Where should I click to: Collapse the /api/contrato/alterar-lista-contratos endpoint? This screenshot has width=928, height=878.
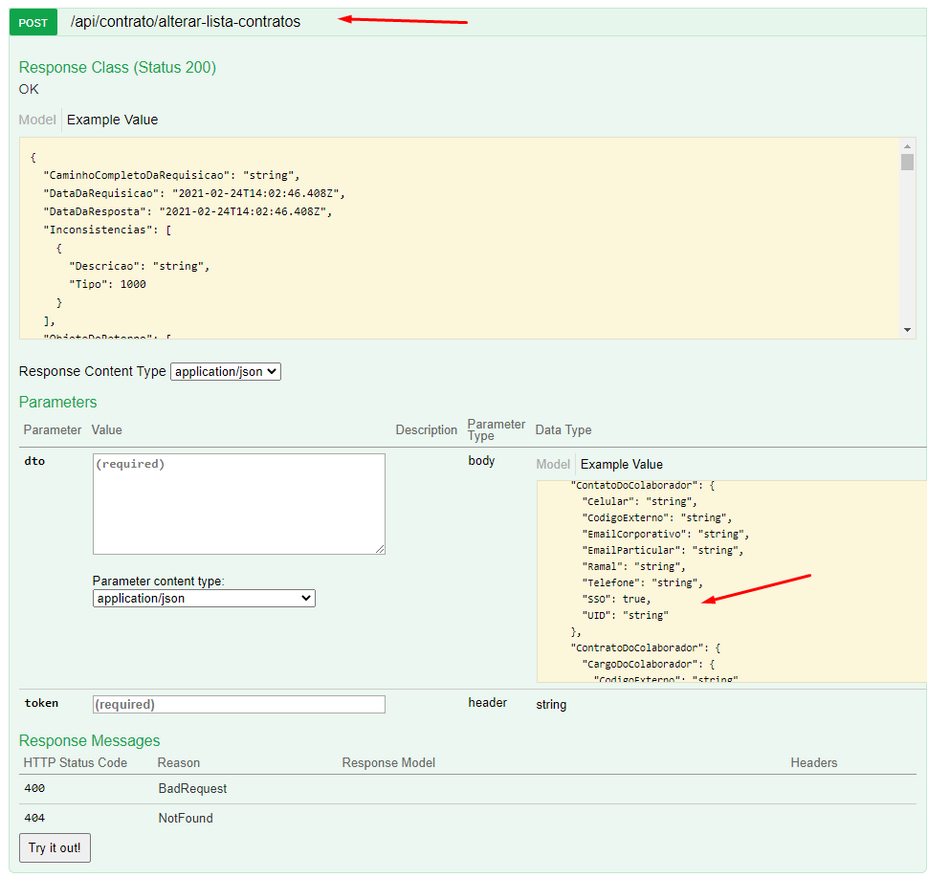[x=185, y=22]
